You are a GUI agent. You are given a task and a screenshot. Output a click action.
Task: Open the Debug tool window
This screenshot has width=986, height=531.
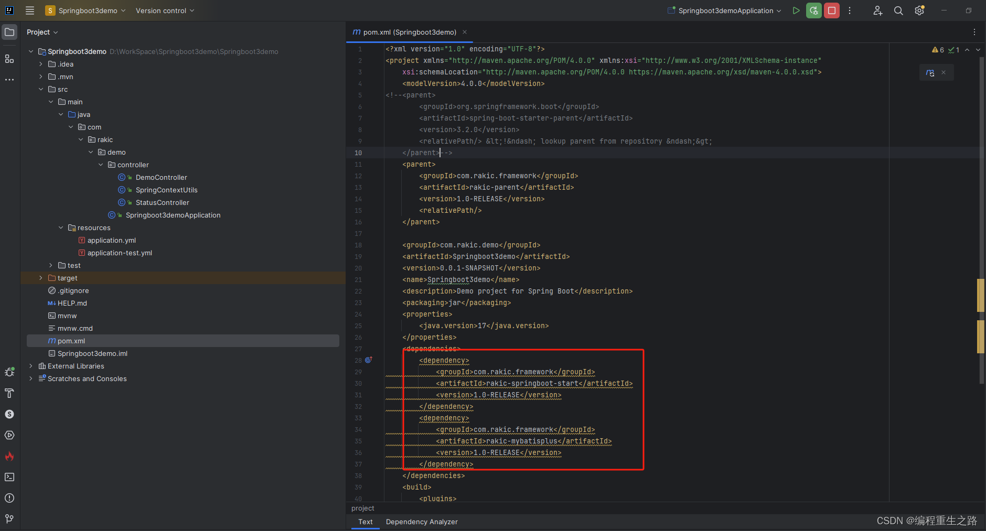(9, 372)
